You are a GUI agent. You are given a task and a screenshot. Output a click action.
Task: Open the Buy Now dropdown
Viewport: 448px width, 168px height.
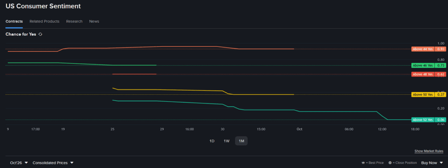[x=432, y=163]
